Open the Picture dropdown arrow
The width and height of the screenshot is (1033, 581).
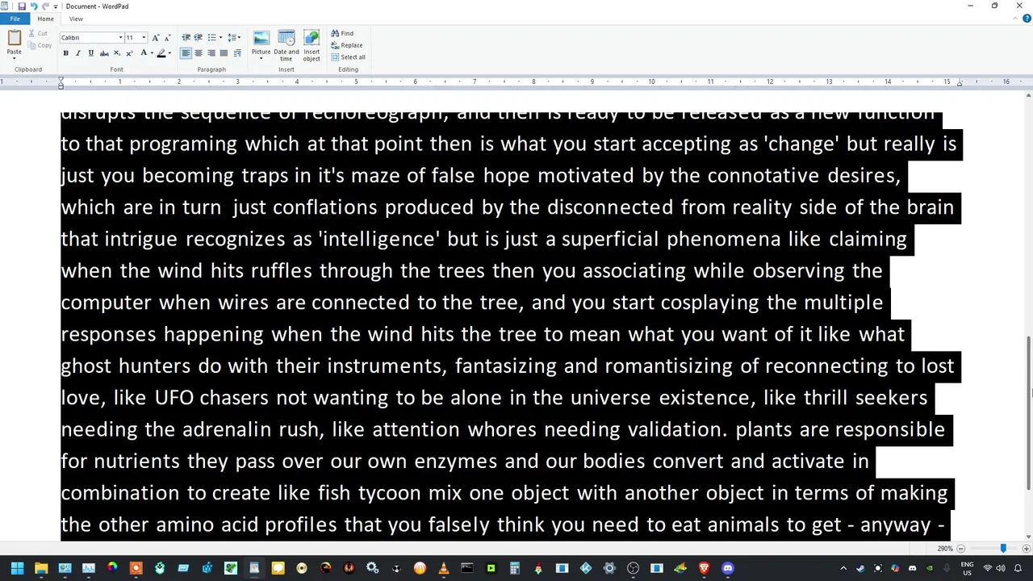[x=261, y=58]
